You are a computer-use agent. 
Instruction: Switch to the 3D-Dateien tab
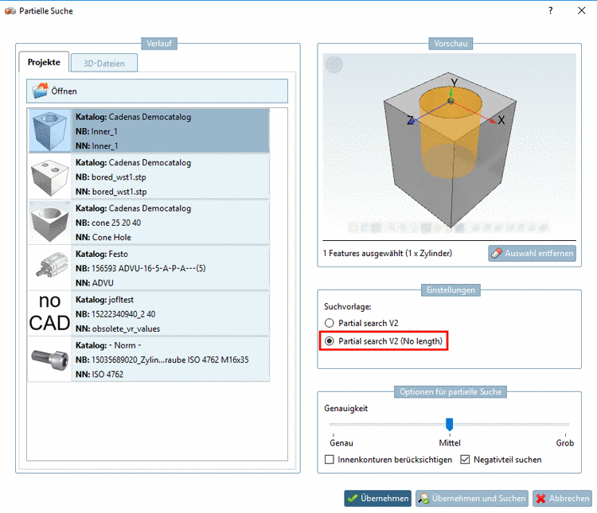(x=104, y=63)
